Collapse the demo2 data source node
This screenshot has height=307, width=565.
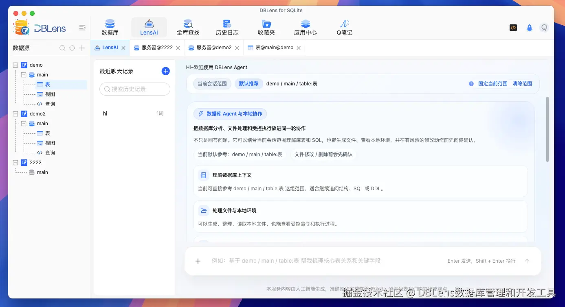[x=15, y=114]
